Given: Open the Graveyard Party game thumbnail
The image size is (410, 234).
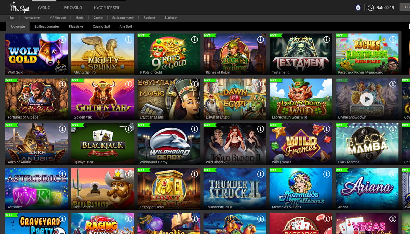Looking at the screenshot, I should [37, 223].
